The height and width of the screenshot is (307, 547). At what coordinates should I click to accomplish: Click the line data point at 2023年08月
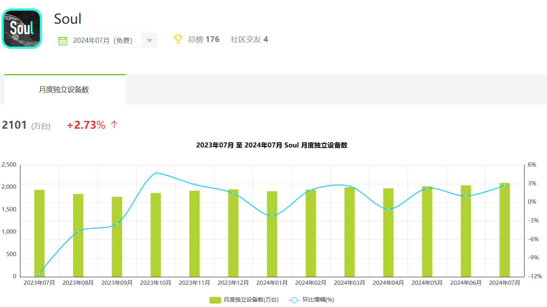point(78,231)
